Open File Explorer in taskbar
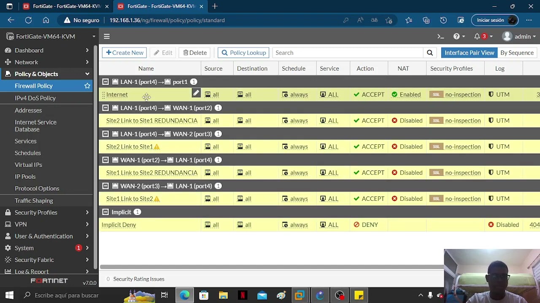 point(223,295)
